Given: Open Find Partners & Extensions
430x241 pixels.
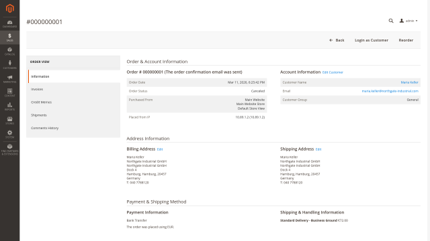Looking at the screenshot, I should click(x=10, y=149).
